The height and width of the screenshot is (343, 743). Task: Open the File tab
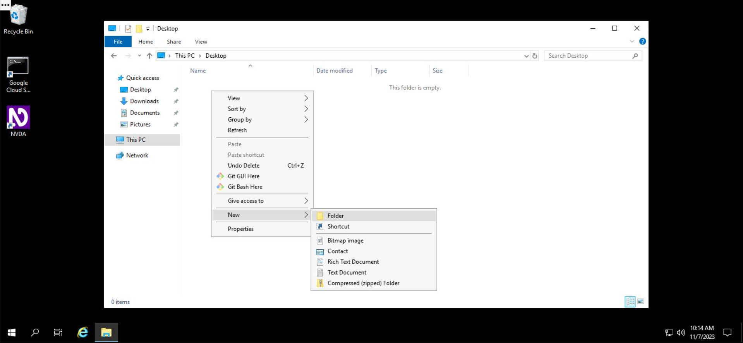pos(118,41)
